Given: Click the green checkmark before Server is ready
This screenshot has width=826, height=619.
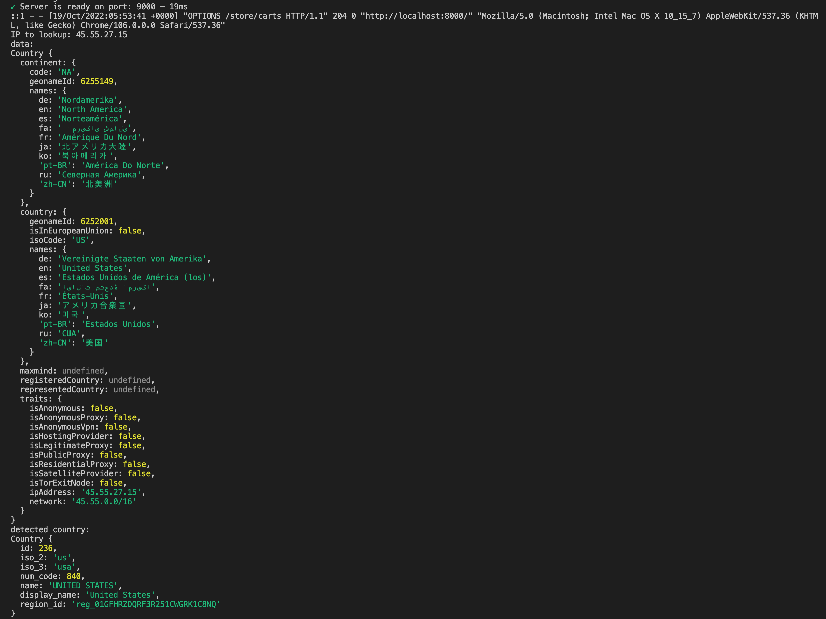Looking at the screenshot, I should [x=13, y=7].
